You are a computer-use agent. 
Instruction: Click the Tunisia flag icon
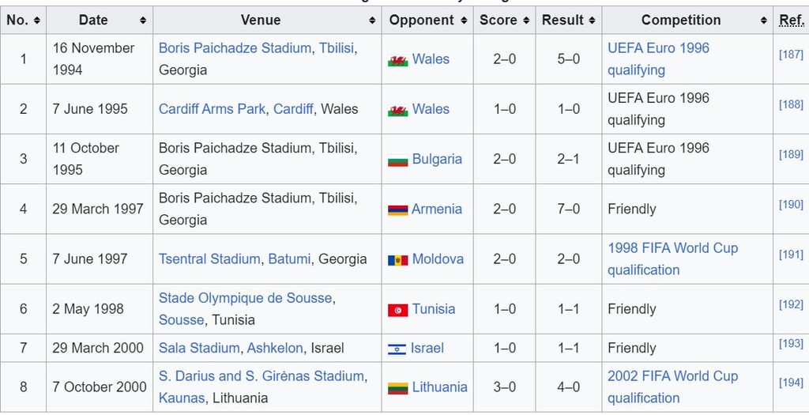pyautogui.click(x=398, y=310)
